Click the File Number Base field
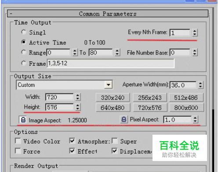Viewport: 218px width, 172px height. tap(180, 53)
